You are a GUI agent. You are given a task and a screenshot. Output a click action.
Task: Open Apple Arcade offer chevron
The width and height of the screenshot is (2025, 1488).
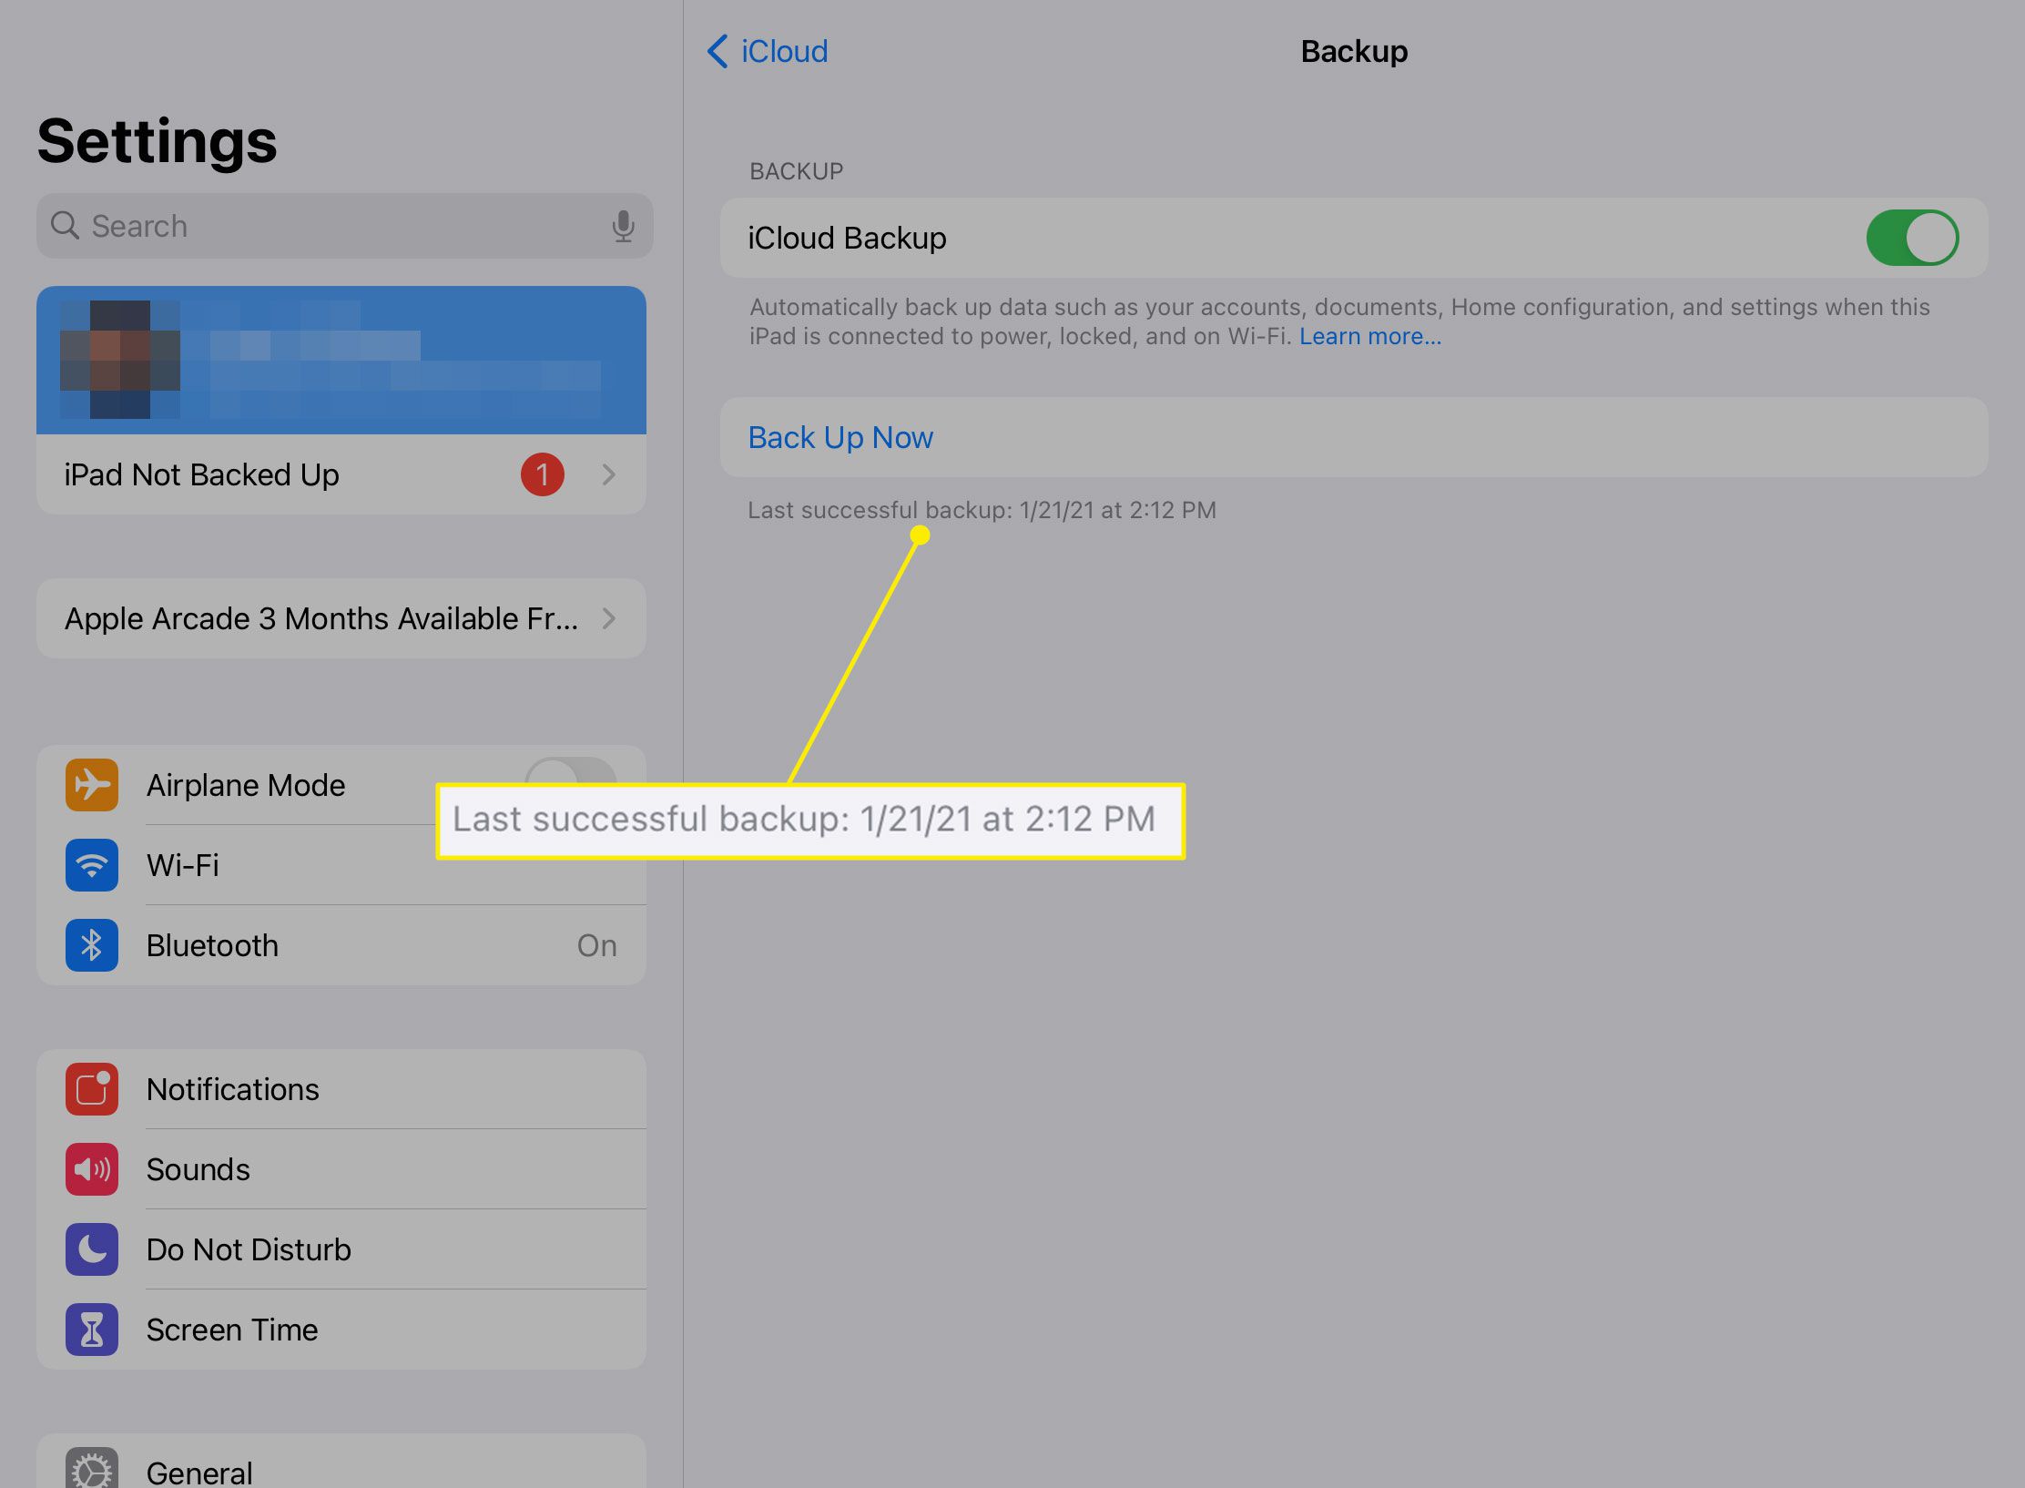click(609, 618)
